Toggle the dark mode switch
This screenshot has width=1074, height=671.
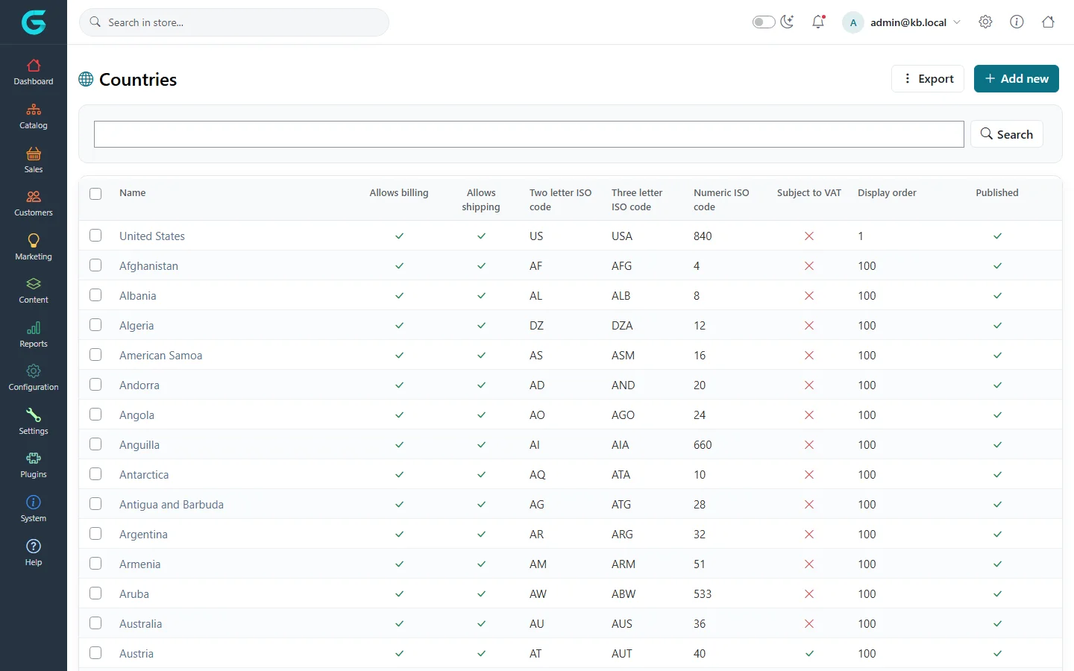pyautogui.click(x=764, y=22)
